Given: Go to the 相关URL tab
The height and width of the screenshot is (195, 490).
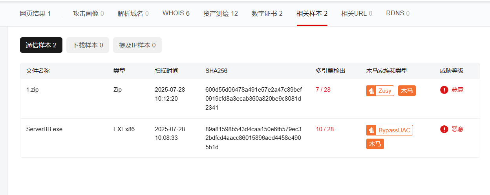Looking at the screenshot, I should tap(357, 14).
